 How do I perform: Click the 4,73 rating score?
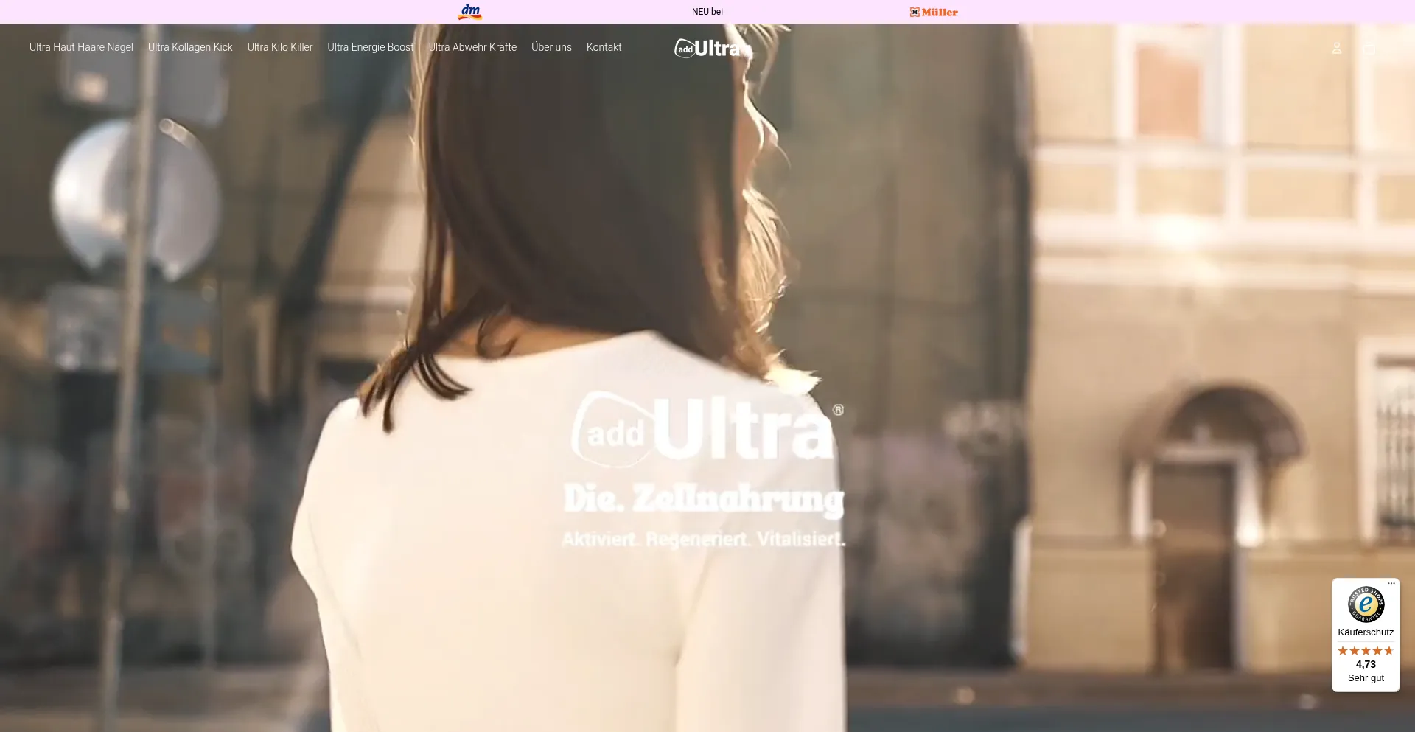tap(1366, 664)
